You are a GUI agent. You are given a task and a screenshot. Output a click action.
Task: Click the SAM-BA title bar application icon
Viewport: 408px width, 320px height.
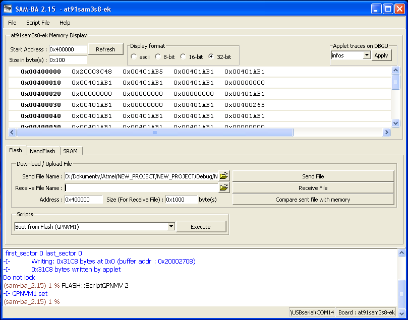8,9
